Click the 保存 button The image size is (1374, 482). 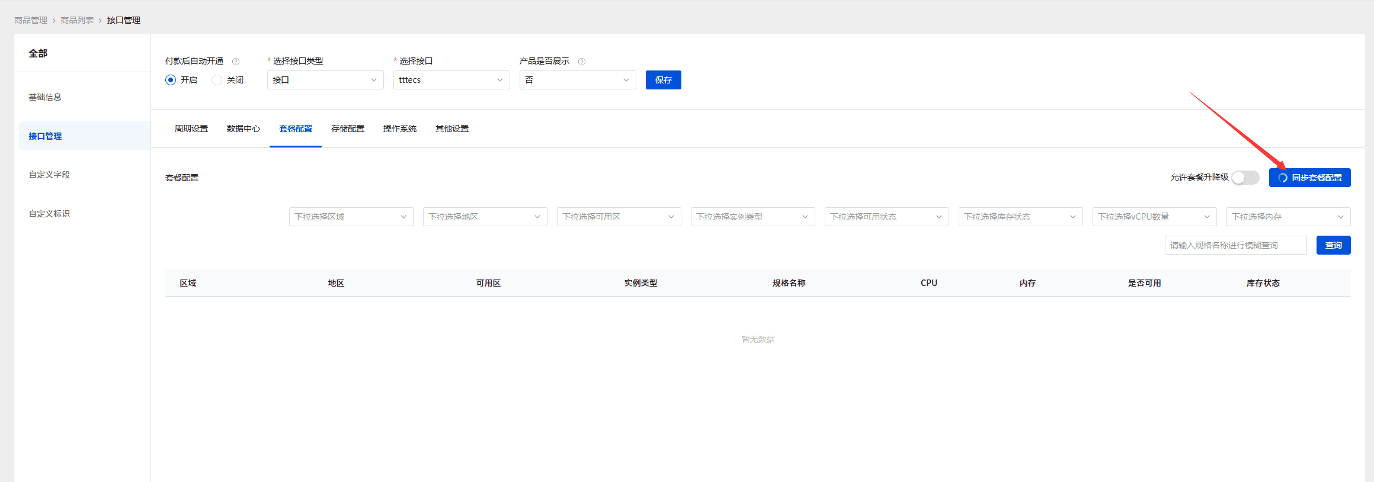tap(664, 80)
